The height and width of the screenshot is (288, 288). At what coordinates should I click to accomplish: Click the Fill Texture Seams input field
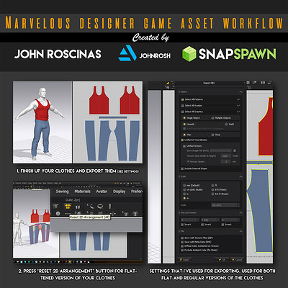(225, 162)
